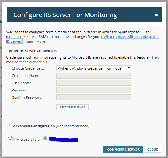Click the Configure Server button
The height and width of the screenshot is (158, 168).
123,149
